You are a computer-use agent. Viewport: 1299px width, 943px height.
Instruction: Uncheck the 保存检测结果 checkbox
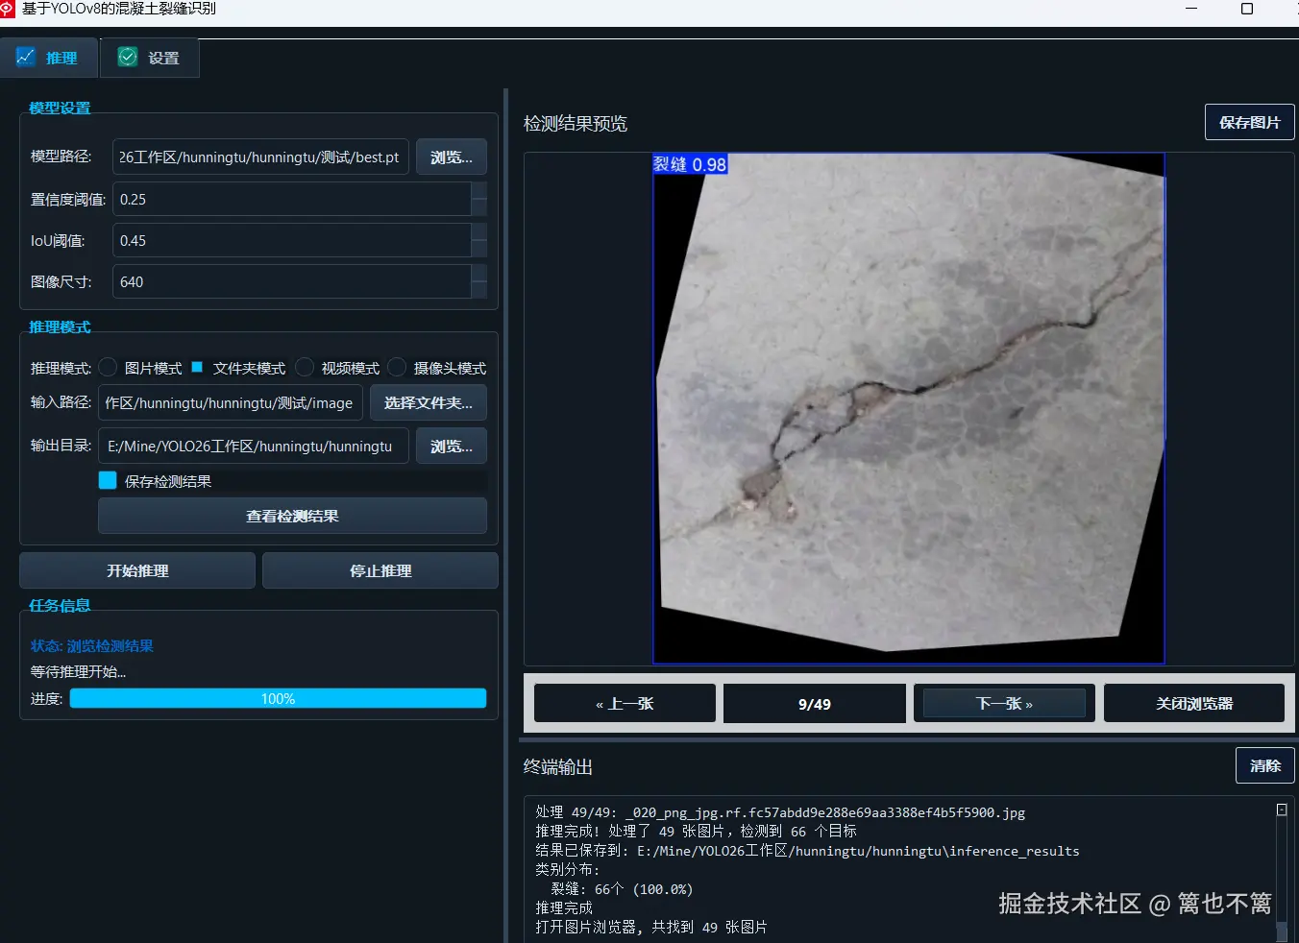point(107,480)
